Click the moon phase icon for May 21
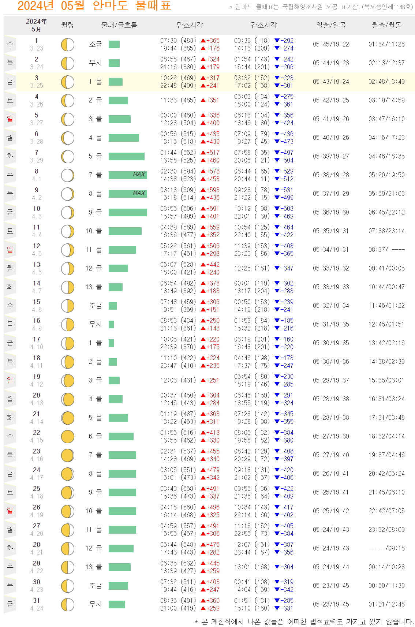This screenshot has width=415, height=627. point(68,418)
